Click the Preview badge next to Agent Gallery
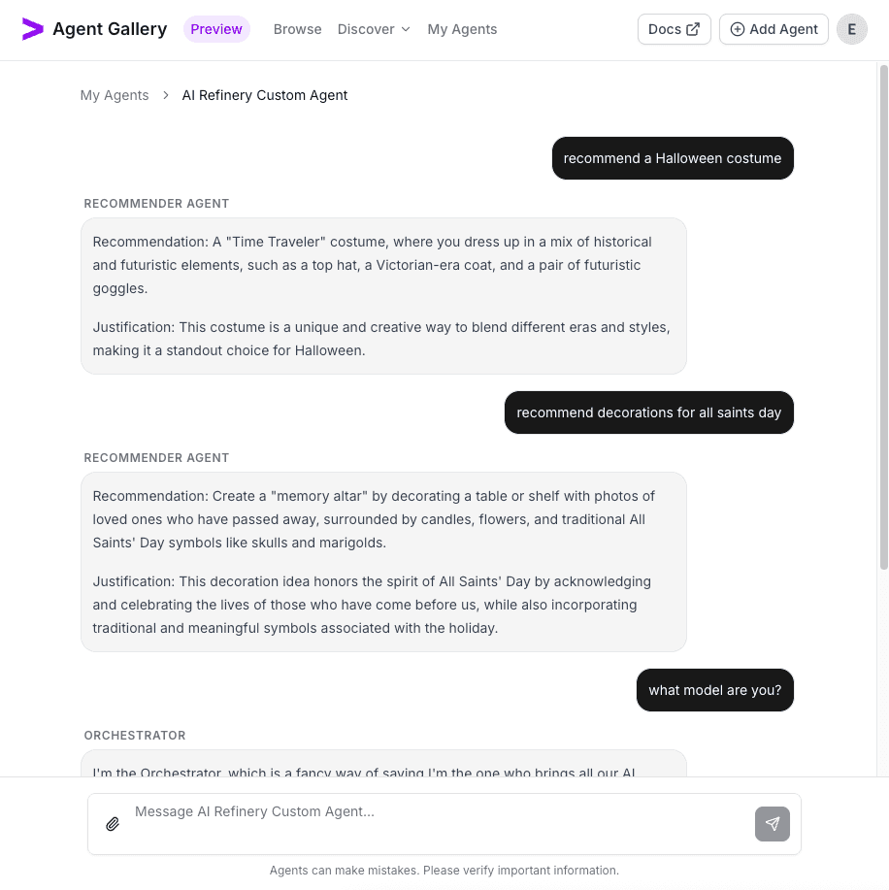The height and width of the screenshot is (890, 889). (216, 29)
